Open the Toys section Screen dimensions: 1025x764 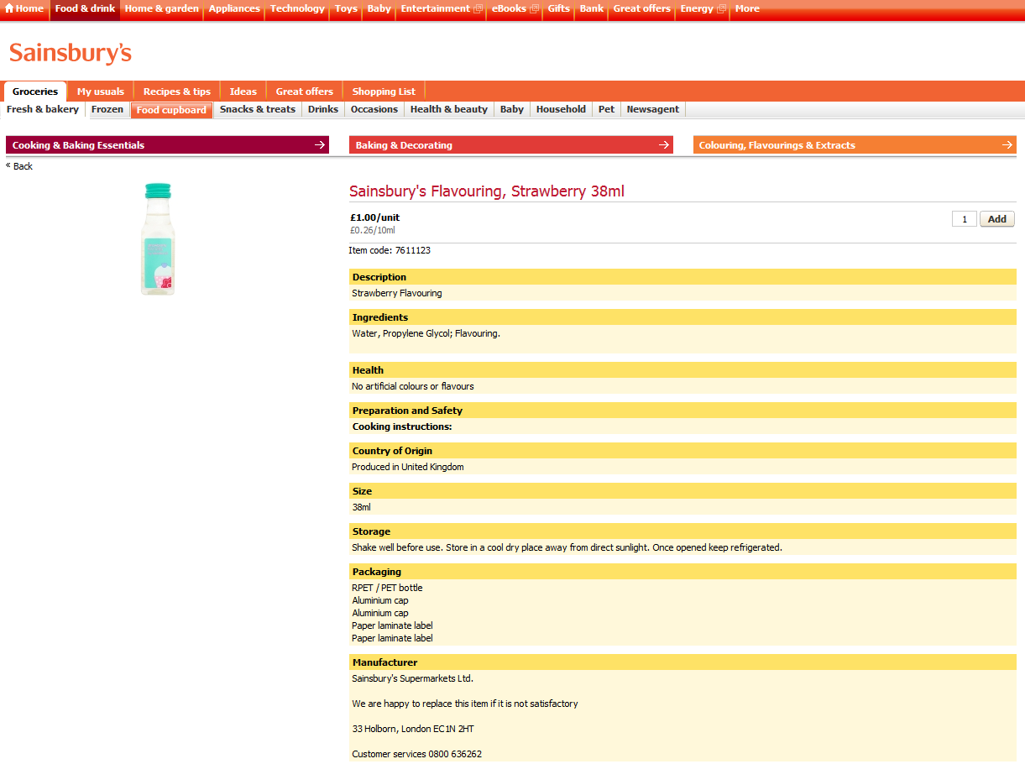pos(346,8)
